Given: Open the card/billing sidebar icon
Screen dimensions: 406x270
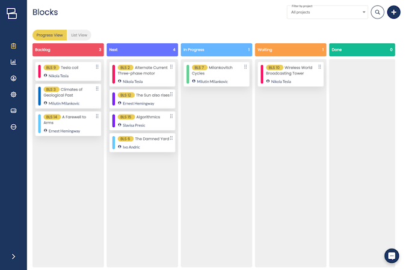Looking at the screenshot, I should [13, 111].
